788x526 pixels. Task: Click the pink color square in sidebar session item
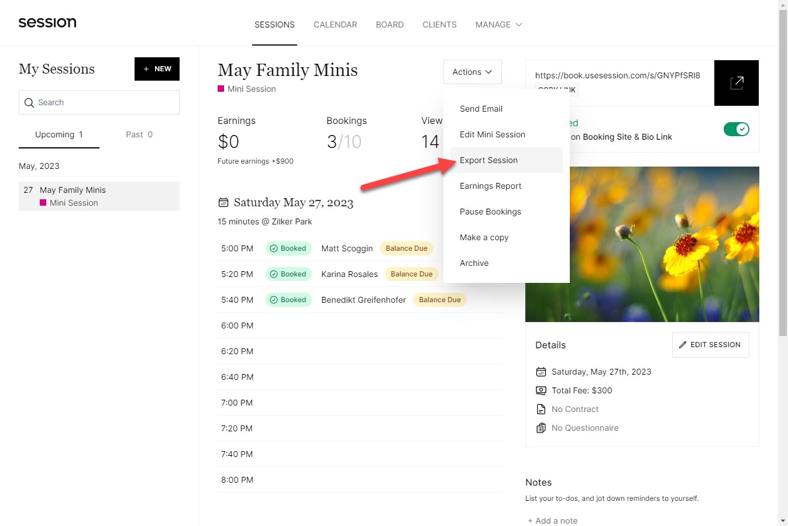click(43, 203)
